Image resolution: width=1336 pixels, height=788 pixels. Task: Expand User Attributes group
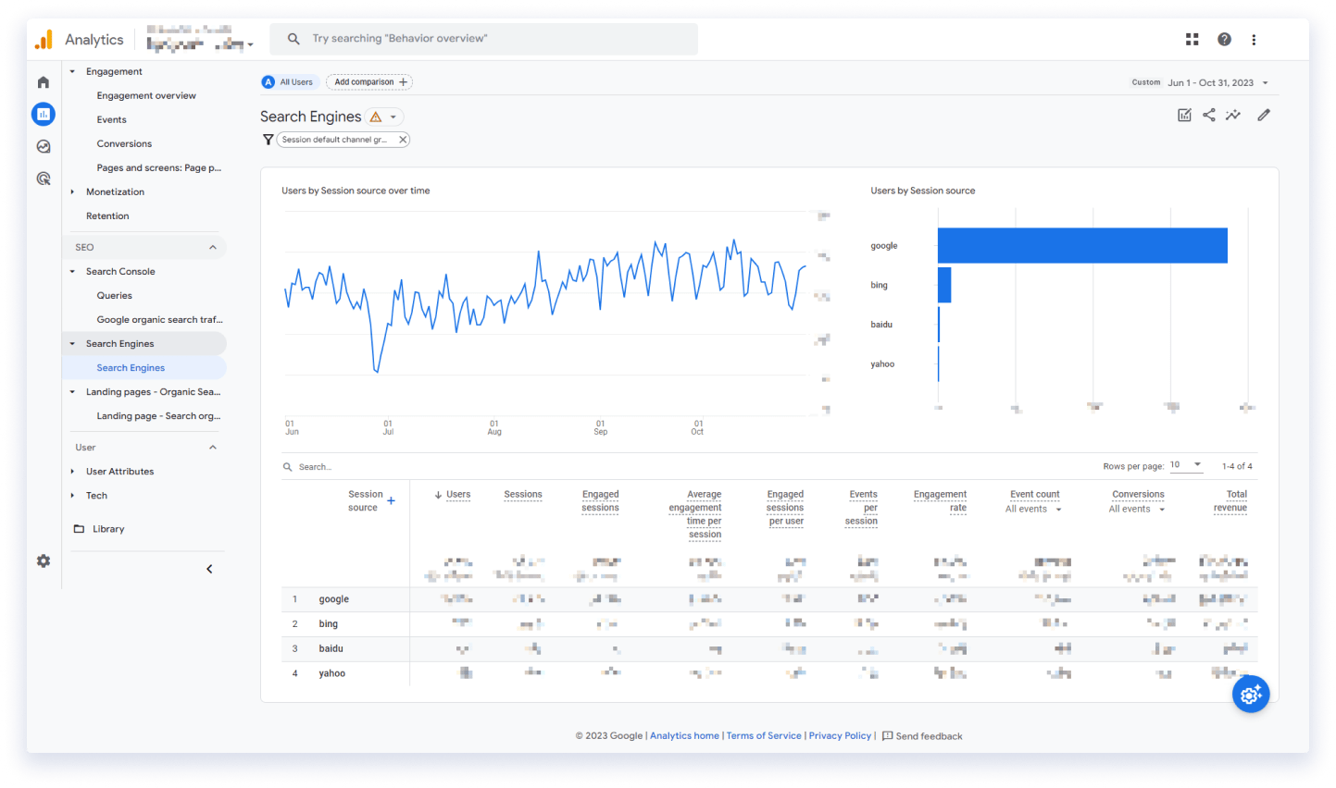point(72,472)
